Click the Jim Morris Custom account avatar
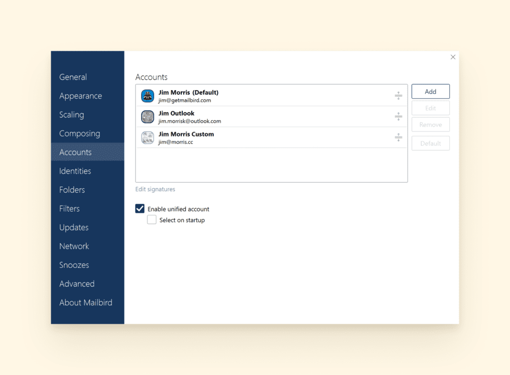The height and width of the screenshot is (375, 510). pyautogui.click(x=147, y=137)
